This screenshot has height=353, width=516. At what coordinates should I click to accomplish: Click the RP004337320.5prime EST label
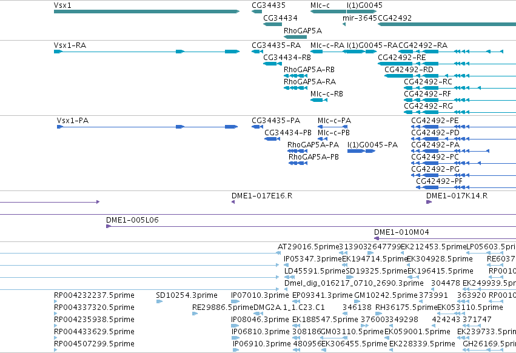coord(94,308)
